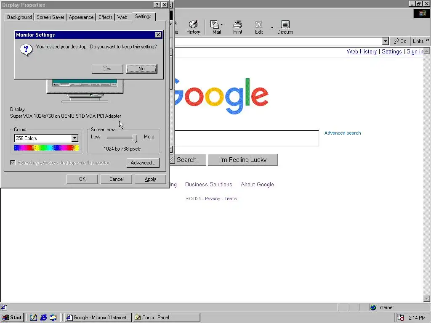Image resolution: width=431 pixels, height=323 pixels.
Task: Open the About Google link
Action: pos(257,184)
